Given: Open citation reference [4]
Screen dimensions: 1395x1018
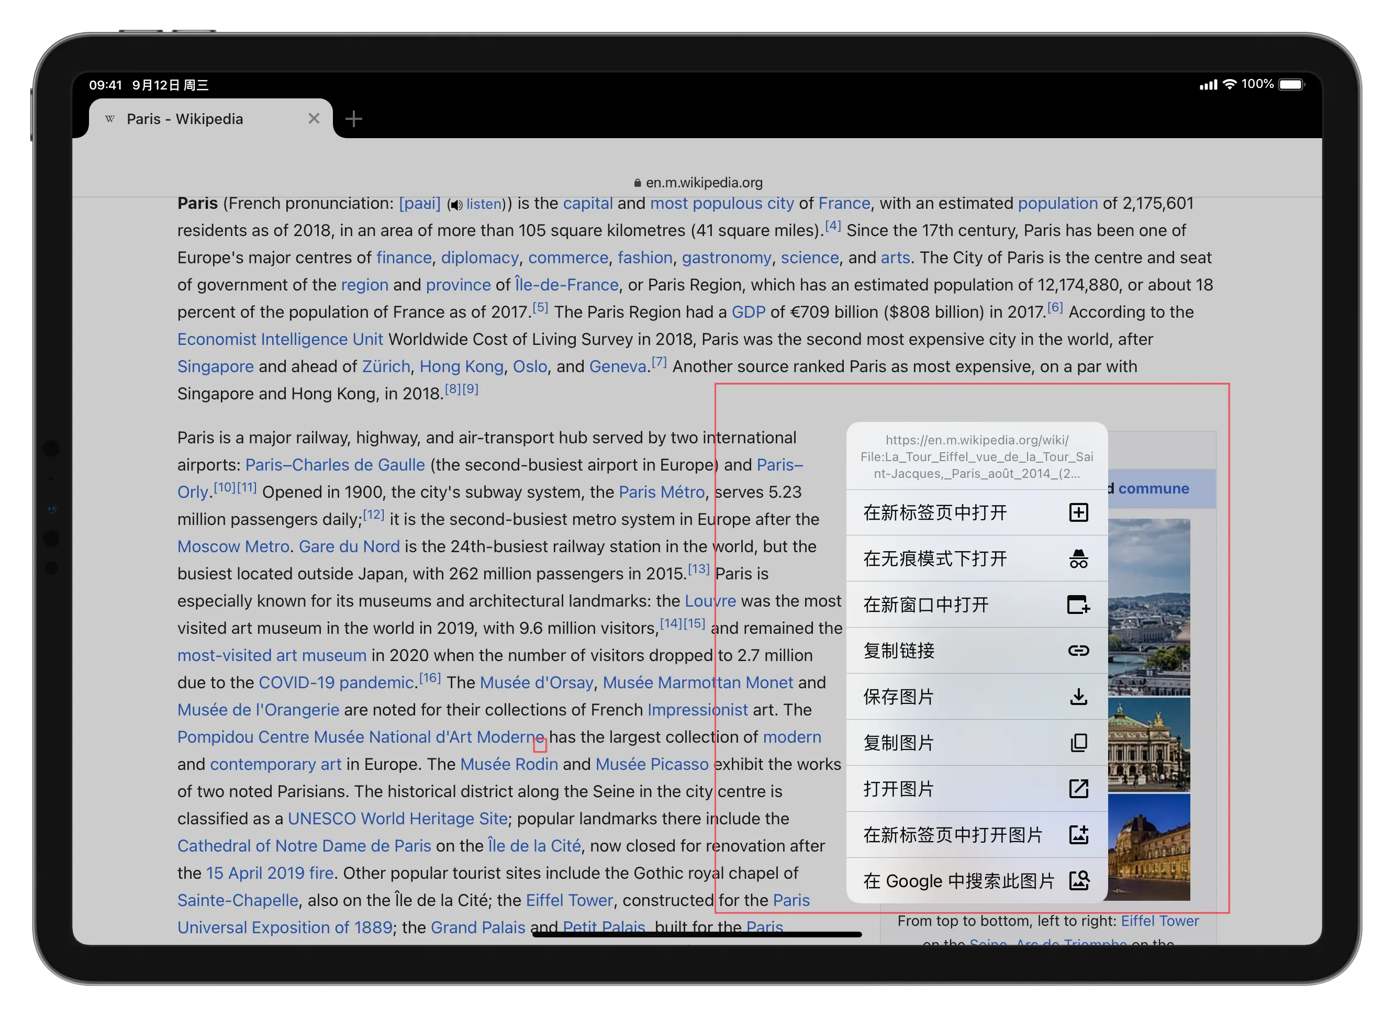Looking at the screenshot, I should coord(832,226).
